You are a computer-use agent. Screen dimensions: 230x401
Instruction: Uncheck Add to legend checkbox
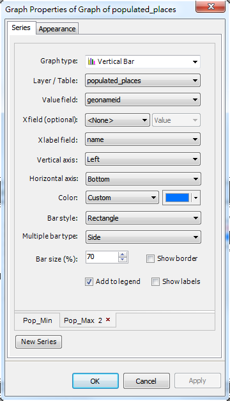click(x=89, y=282)
